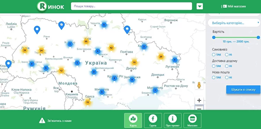The height and width of the screenshot is (129, 261).
Task: Open the Карта map tab
Action: point(133,120)
